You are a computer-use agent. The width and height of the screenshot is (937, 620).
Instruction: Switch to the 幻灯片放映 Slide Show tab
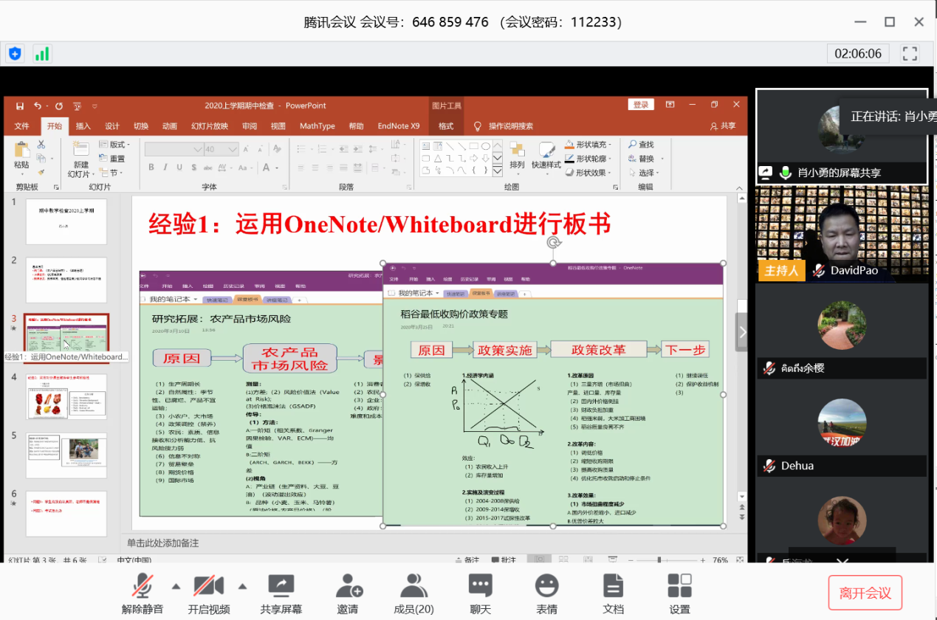(x=210, y=126)
